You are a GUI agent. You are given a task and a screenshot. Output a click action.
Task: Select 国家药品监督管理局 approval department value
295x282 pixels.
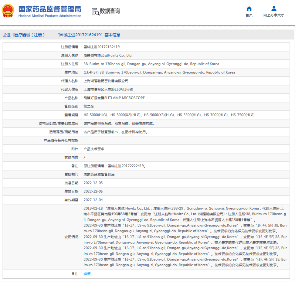pyautogui.click(x=99, y=174)
